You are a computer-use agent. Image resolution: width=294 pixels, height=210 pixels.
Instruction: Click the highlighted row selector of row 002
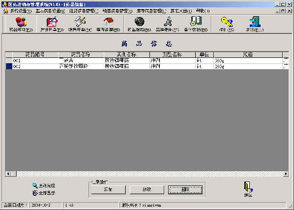pyautogui.click(x=9, y=66)
